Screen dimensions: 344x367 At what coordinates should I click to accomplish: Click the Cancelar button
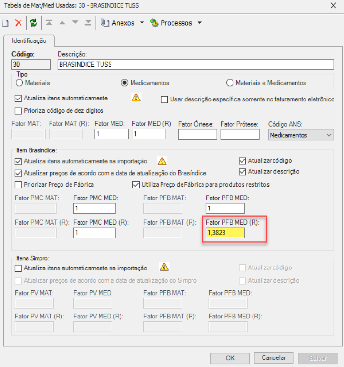(x=273, y=358)
